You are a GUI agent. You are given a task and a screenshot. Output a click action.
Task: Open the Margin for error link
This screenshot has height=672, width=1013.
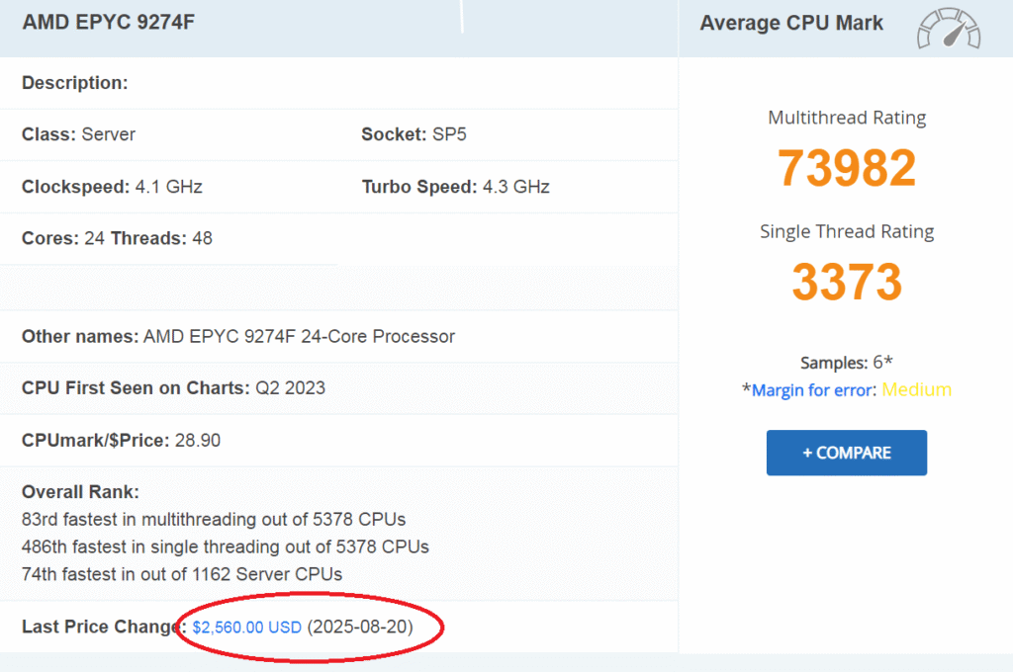(813, 390)
